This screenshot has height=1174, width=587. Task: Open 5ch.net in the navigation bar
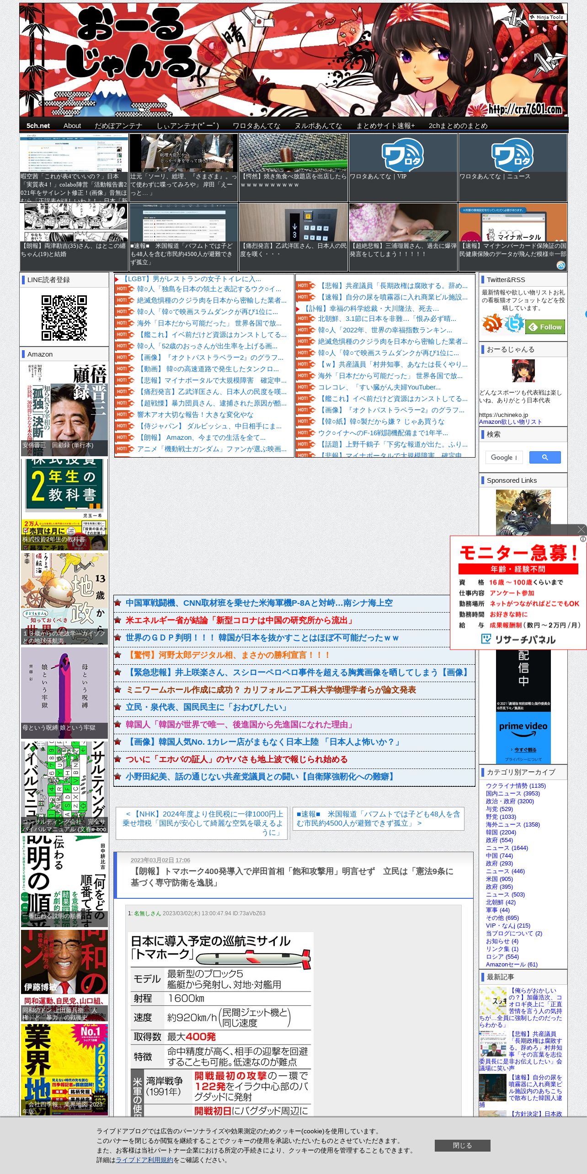pos(38,126)
